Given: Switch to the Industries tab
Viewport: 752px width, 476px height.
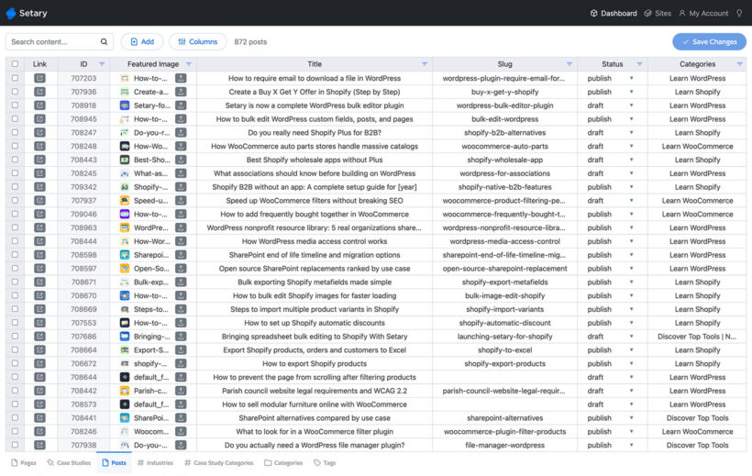Looking at the screenshot, I should [155, 463].
